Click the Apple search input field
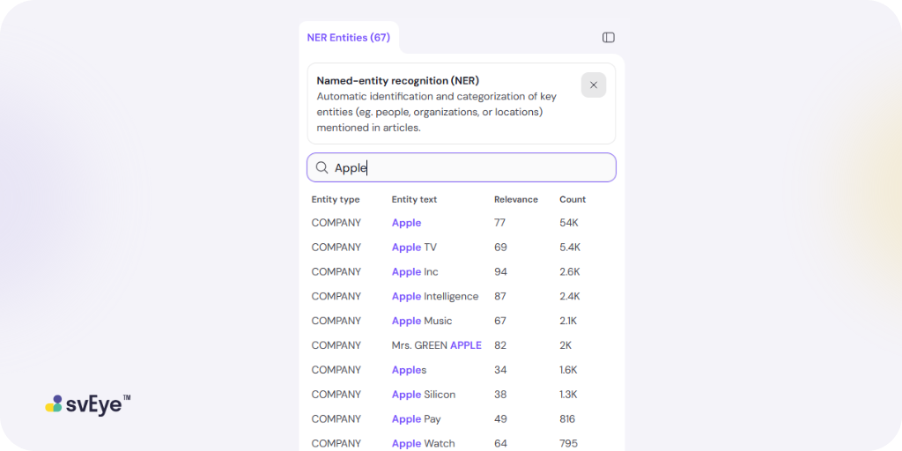 coord(462,167)
